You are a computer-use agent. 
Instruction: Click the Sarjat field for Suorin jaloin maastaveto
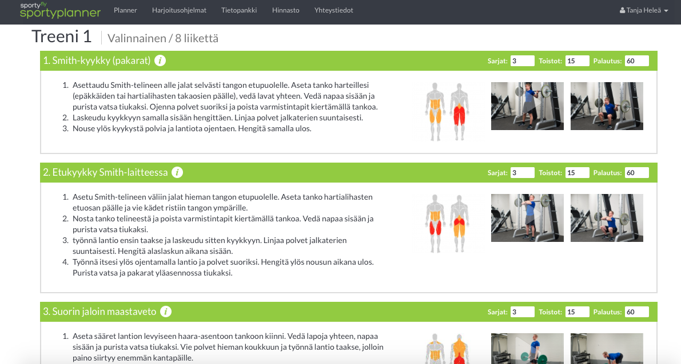(522, 312)
